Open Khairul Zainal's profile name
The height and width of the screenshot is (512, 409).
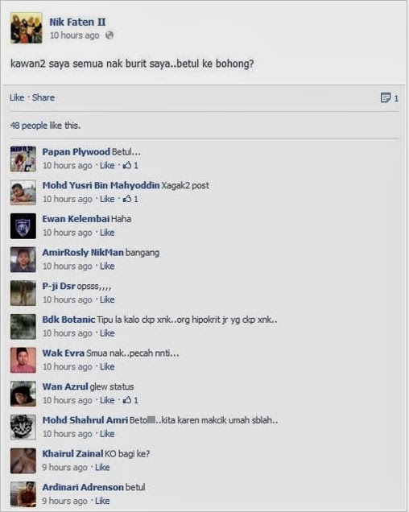[x=72, y=453]
